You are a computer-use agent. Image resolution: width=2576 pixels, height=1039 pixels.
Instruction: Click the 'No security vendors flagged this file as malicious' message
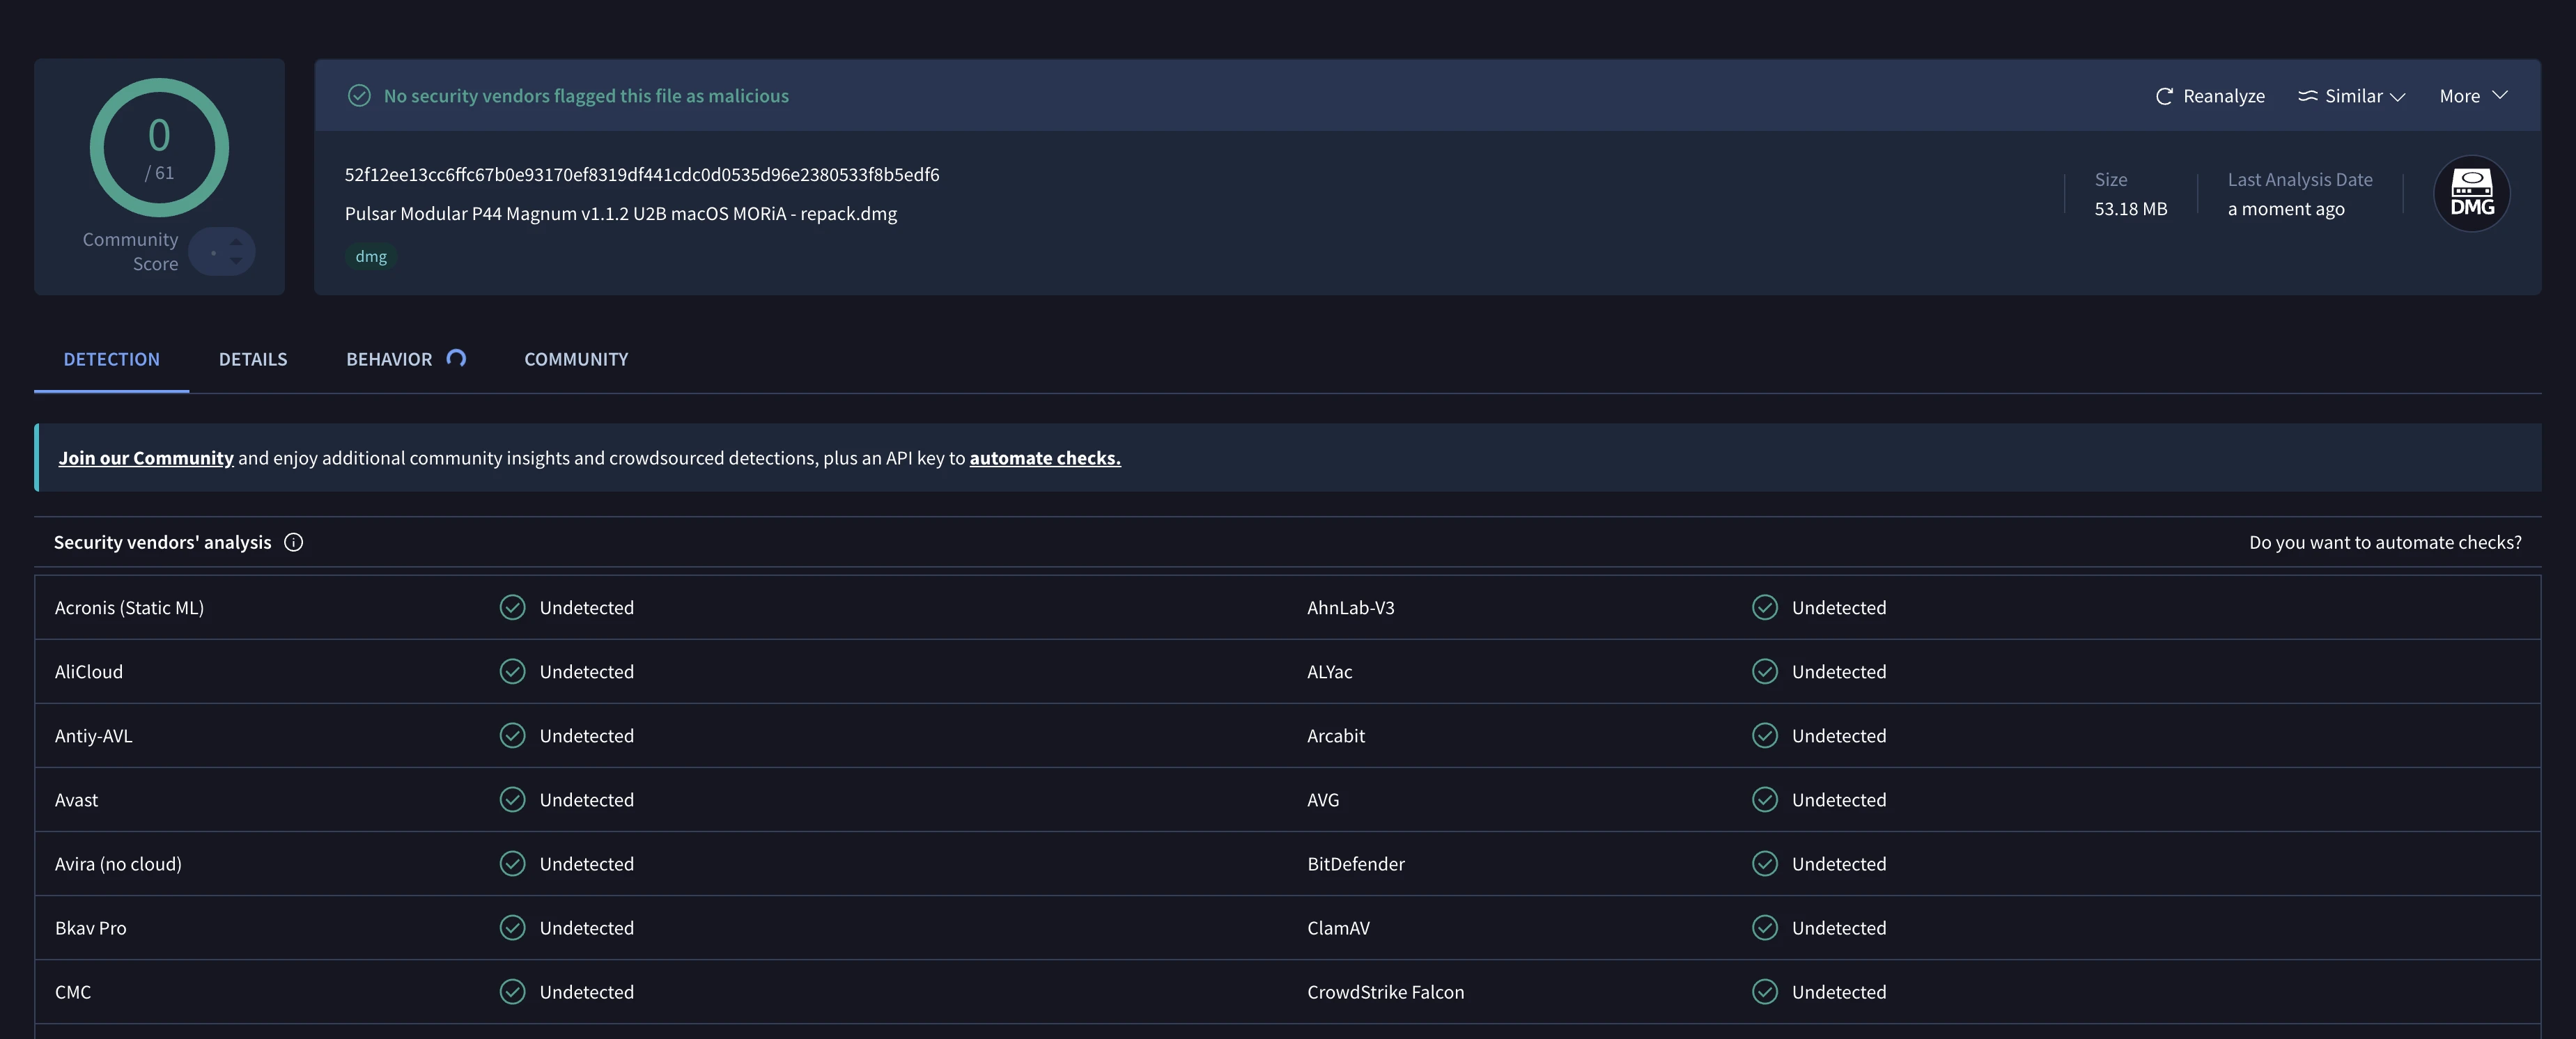586,96
